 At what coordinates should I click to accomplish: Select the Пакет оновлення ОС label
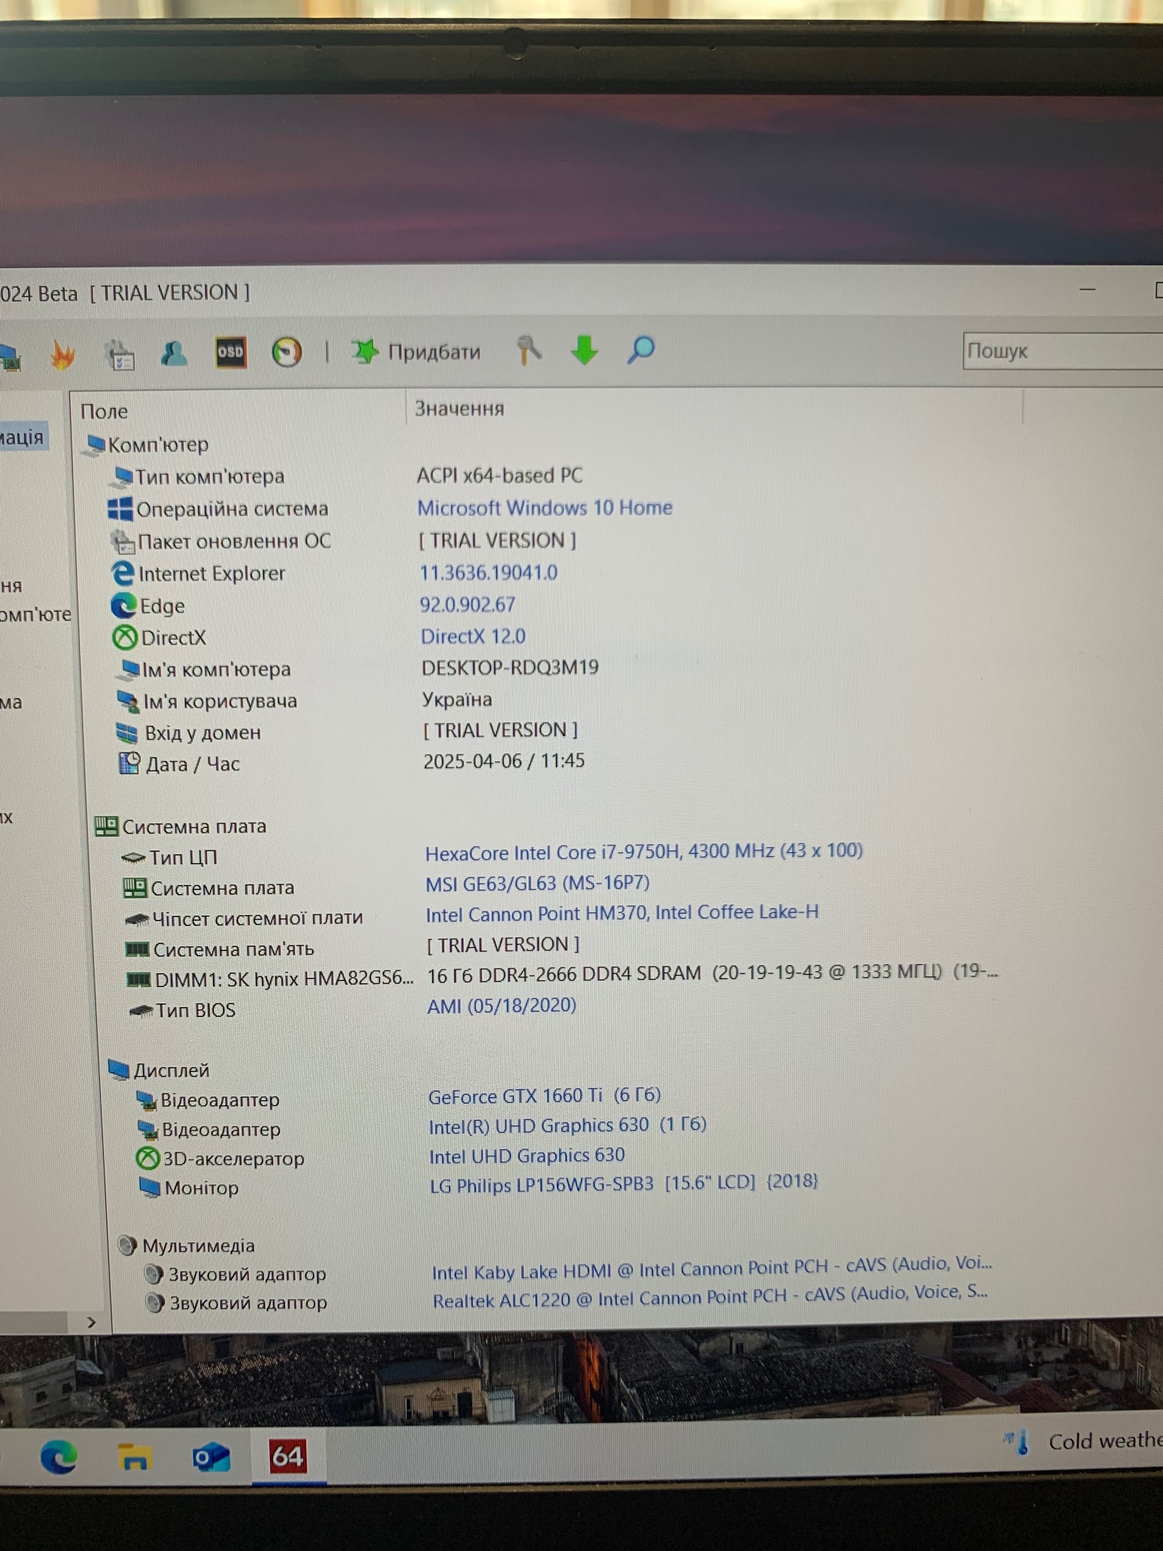(x=234, y=541)
